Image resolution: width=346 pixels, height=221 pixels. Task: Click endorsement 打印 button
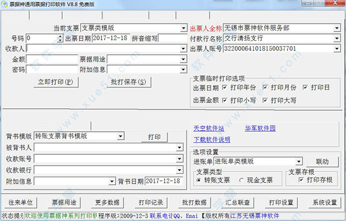[x=154, y=137]
